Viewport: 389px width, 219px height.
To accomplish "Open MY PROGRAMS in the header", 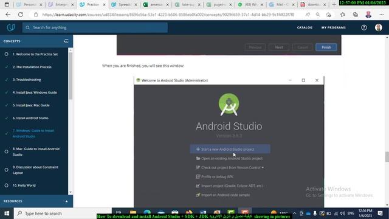I will (334, 27).
